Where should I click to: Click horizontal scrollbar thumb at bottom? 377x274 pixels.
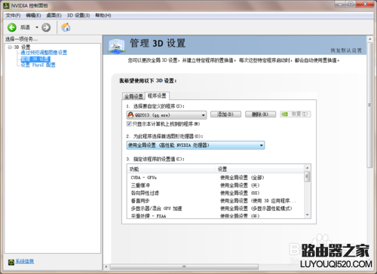tap(184, 266)
